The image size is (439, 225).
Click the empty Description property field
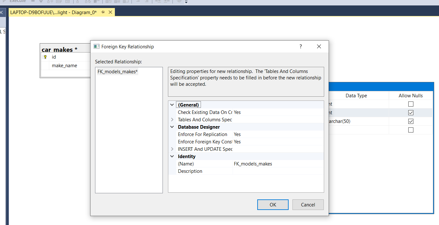pos(278,171)
